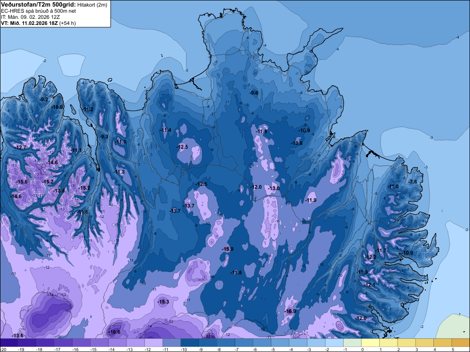This screenshot has height=352, width=470.
Task: Click the -9.2 temperature label
Action: tap(44, 99)
